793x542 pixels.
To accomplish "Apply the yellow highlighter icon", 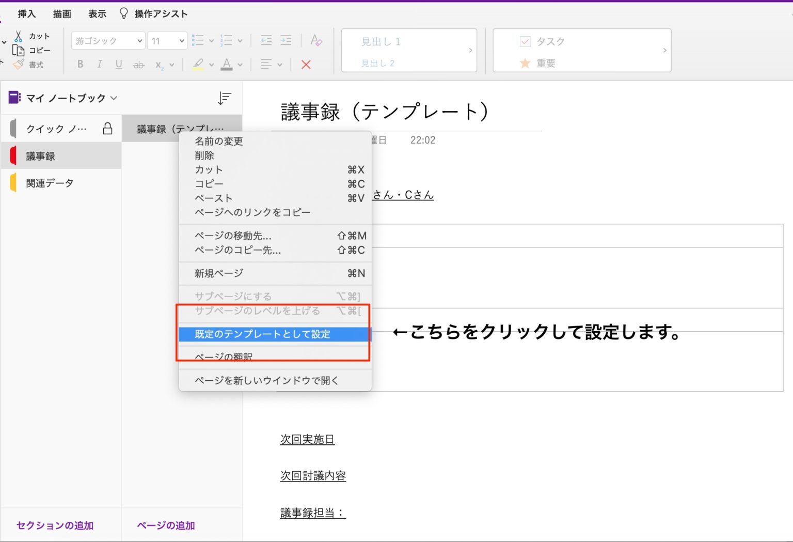I will (199, 64).
